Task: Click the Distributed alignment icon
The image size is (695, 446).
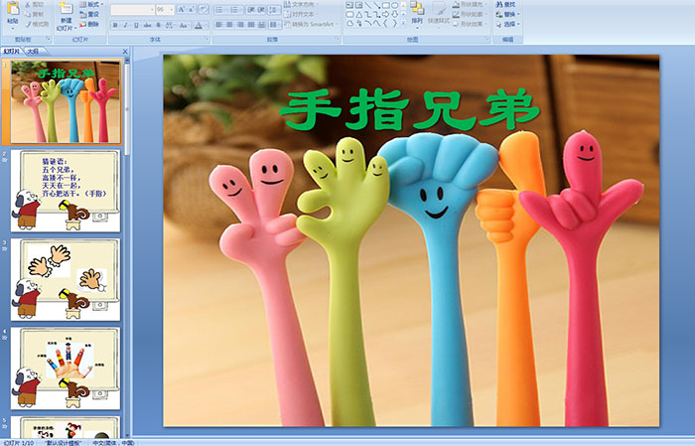Action: click(261, 25)
